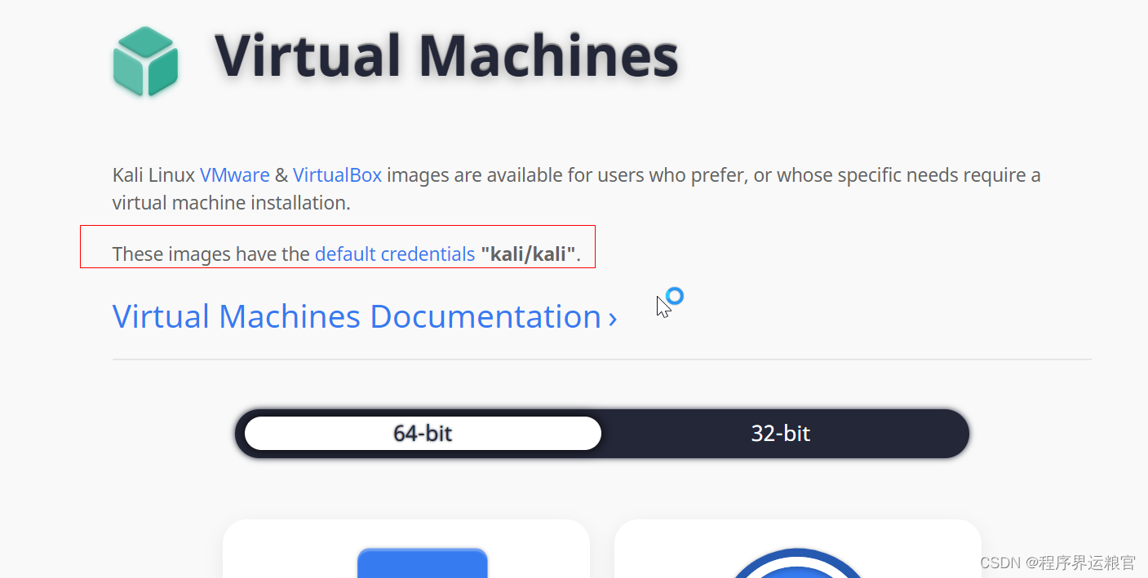Open the VMware link

point(235,174)
